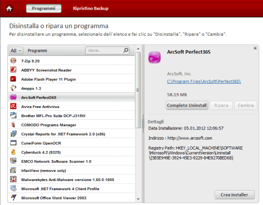This screenshot has height=205, width=263.
Task: Click the program list scrollbar thumb
Action: pos(138,90)
